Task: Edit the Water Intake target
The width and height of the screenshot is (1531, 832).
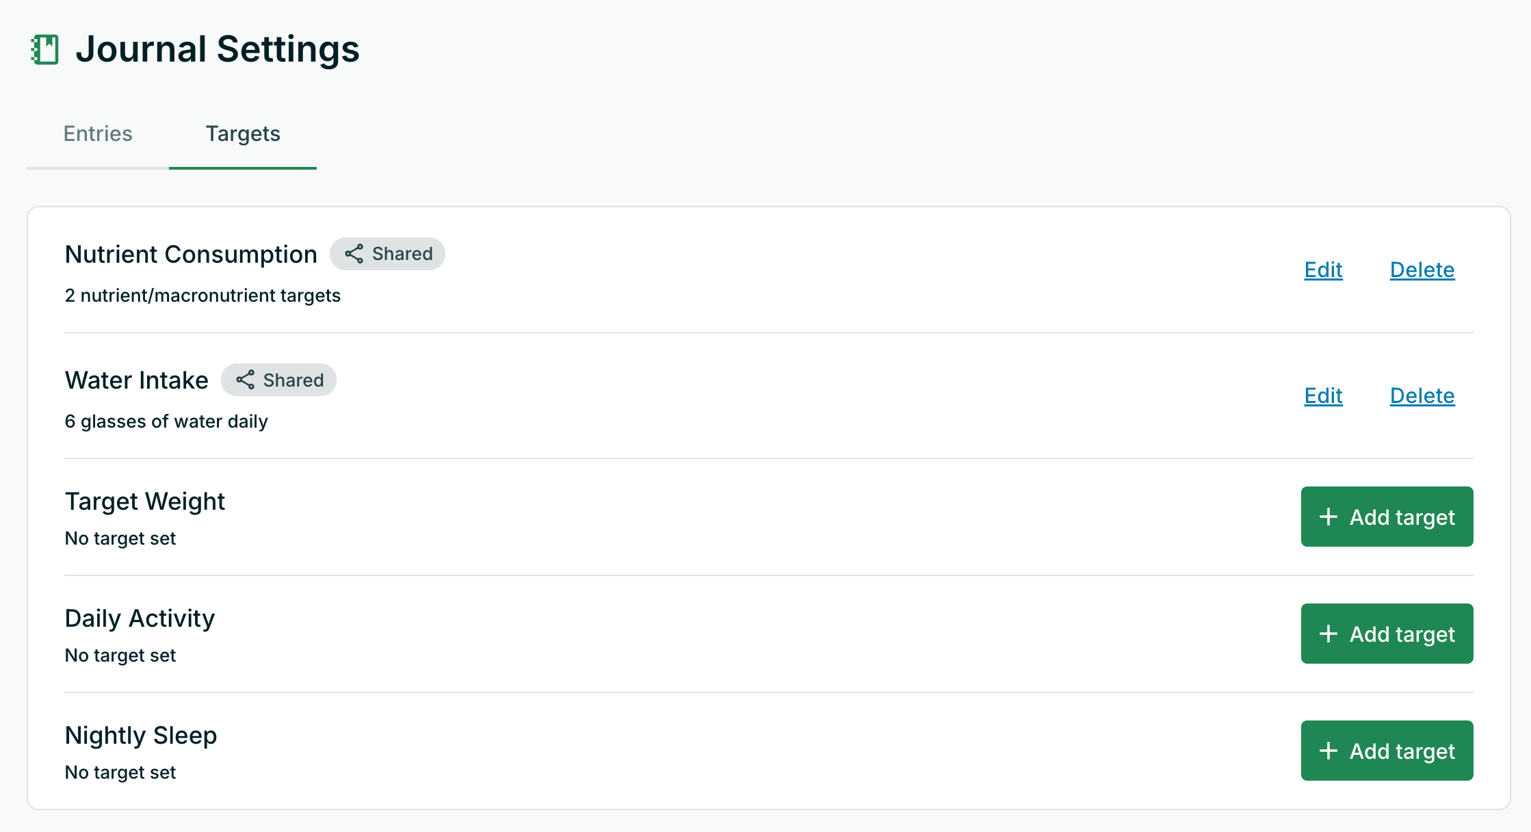Action: [x=1323, y=395]
